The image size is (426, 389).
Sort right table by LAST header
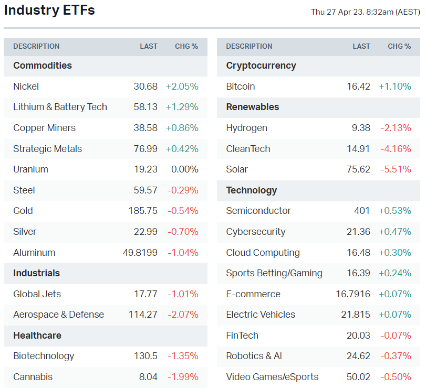point(361,46)
